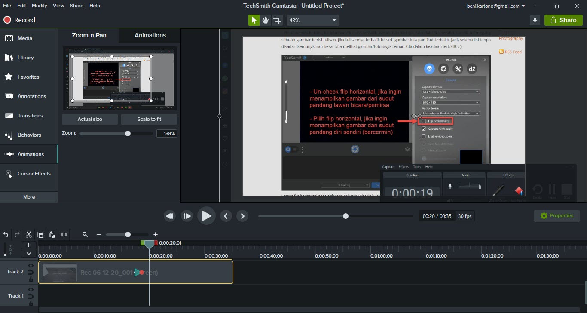Open the beni.kartono account dropdown
Image resolution: width=587 pixels, height=313 pixels.
496,6
